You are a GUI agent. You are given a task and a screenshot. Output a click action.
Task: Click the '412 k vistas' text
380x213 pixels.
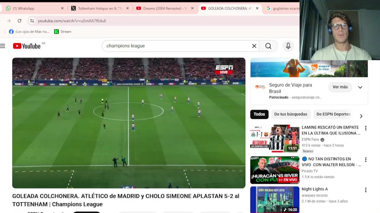click(311, 145)
